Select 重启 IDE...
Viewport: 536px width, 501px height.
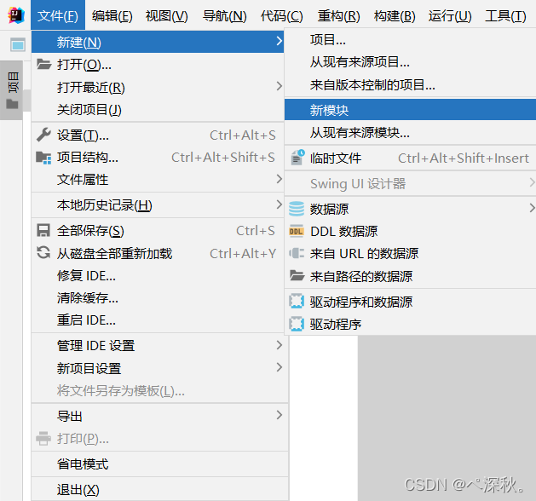coord(159,320)
